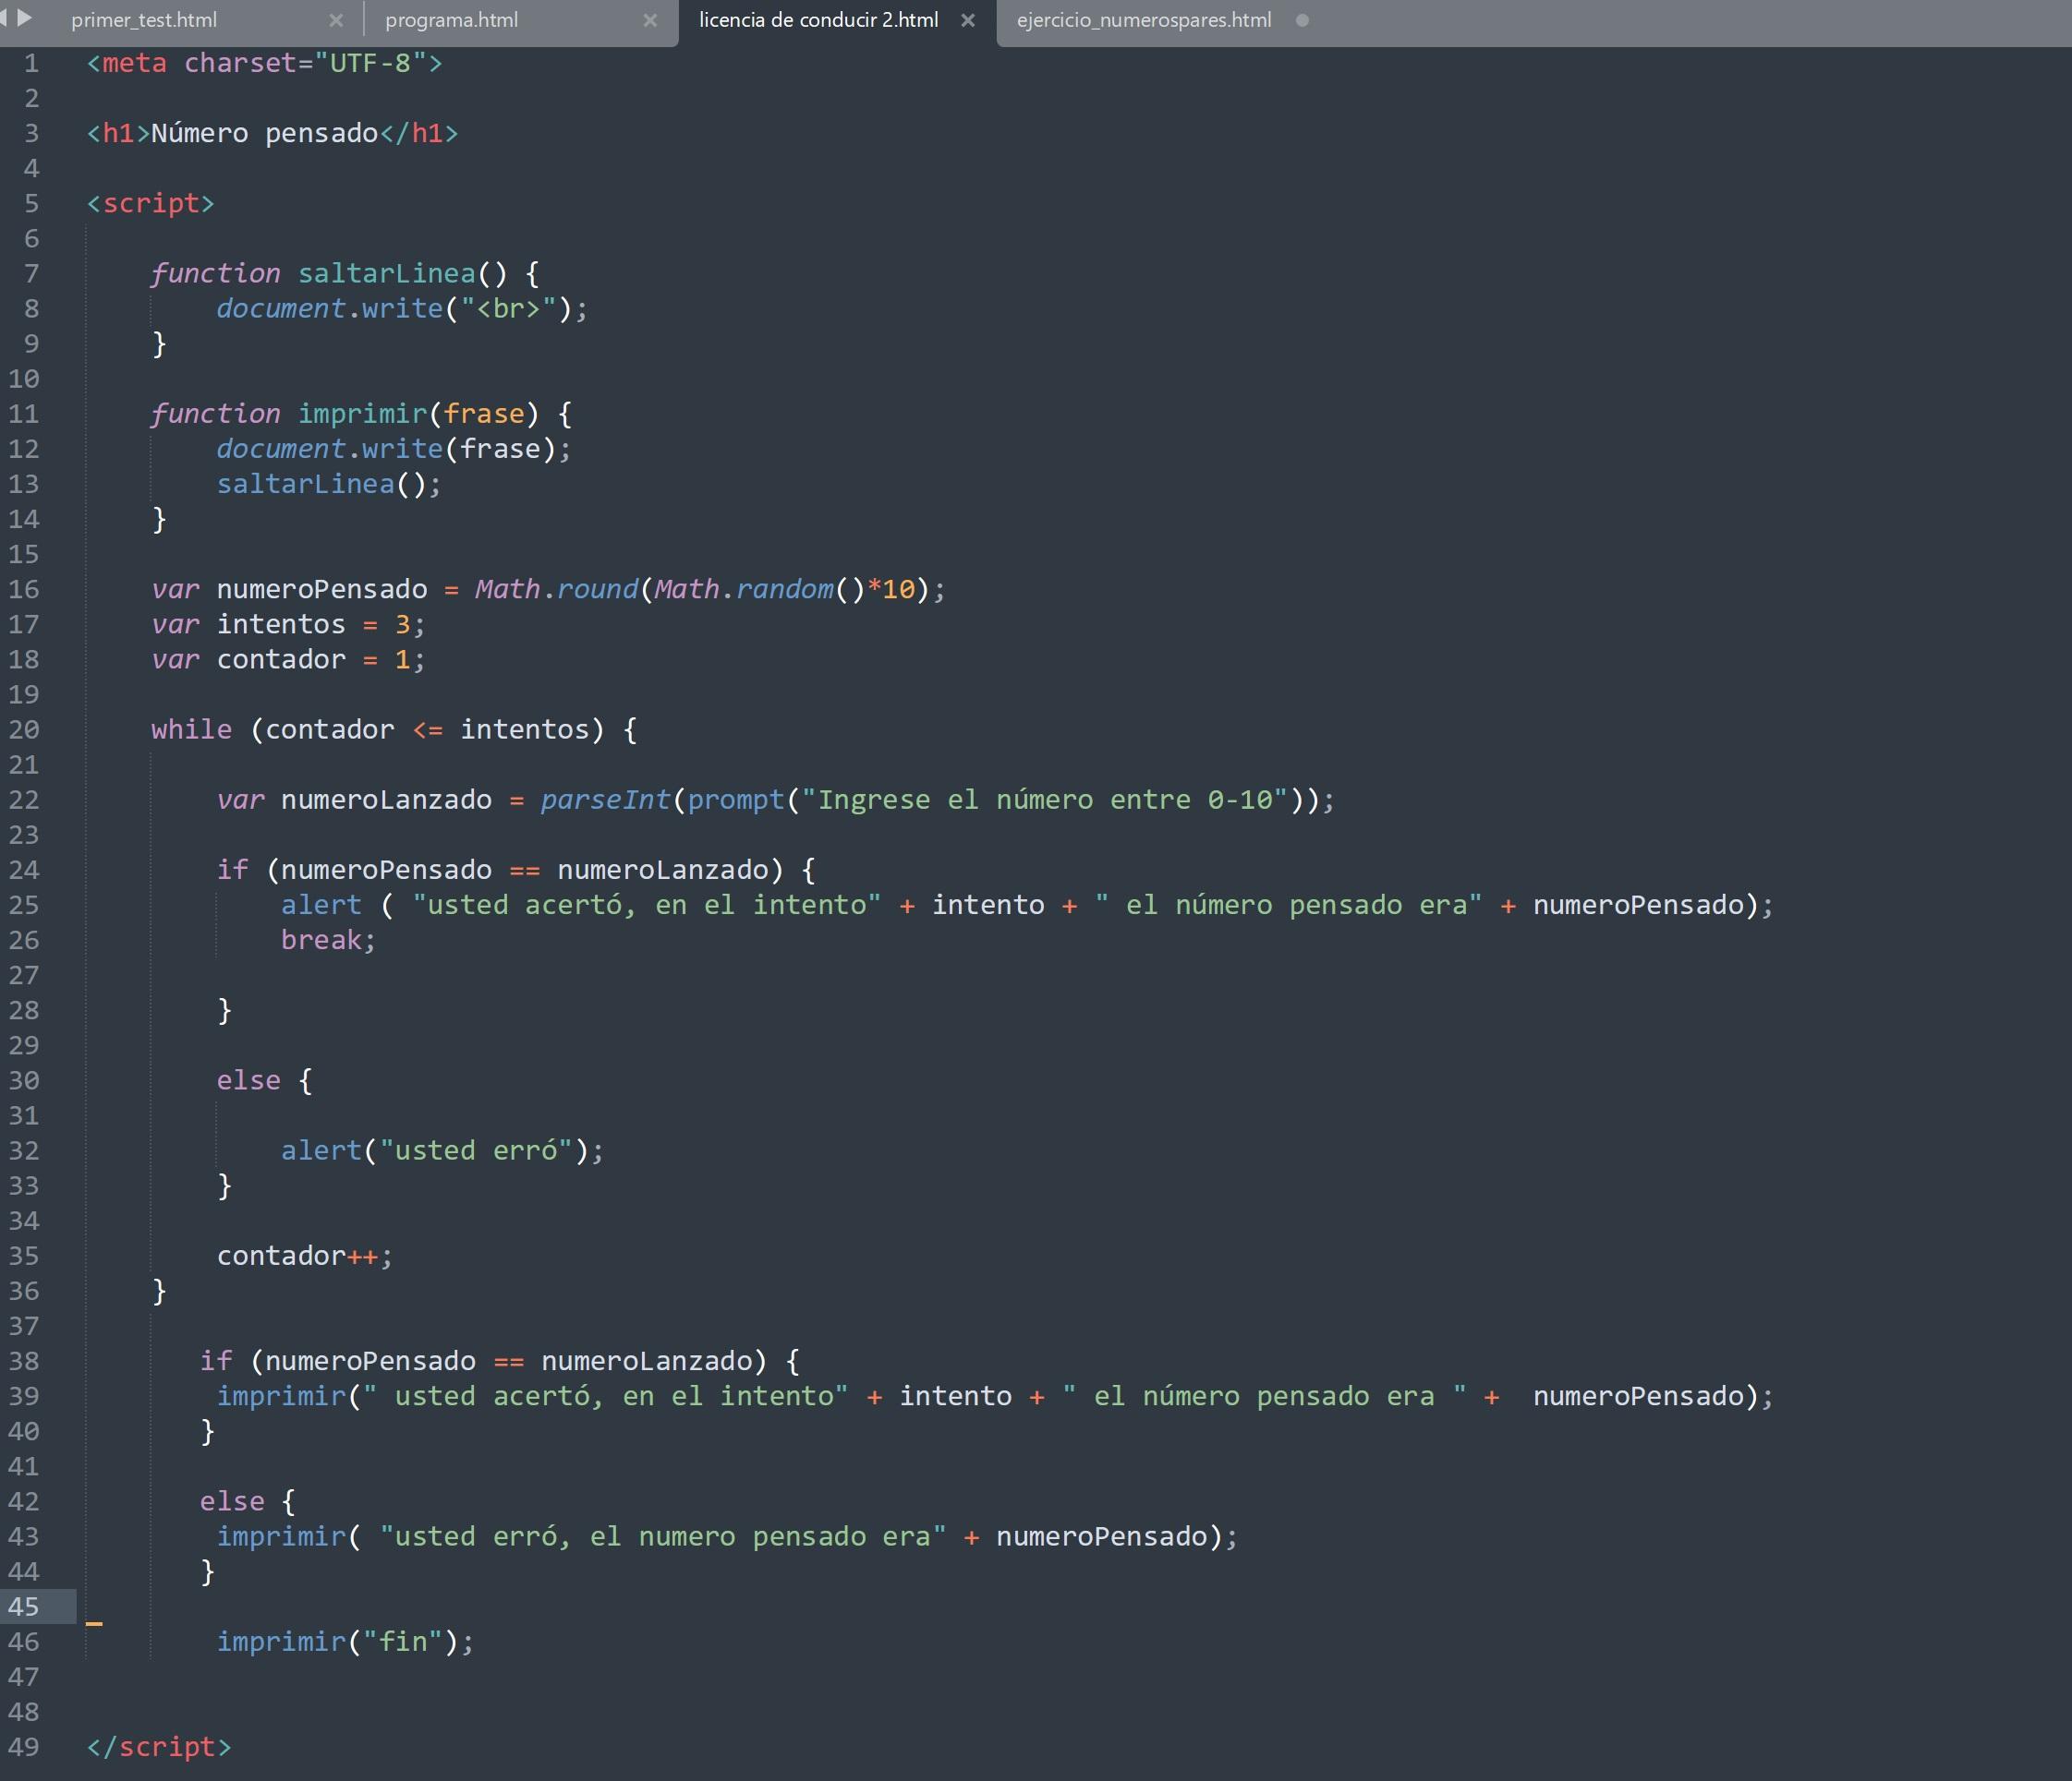Click 'numeroPensado' variable on line 16
This screenshot has height=1781, width=2072.
click(x=322, y=589)
